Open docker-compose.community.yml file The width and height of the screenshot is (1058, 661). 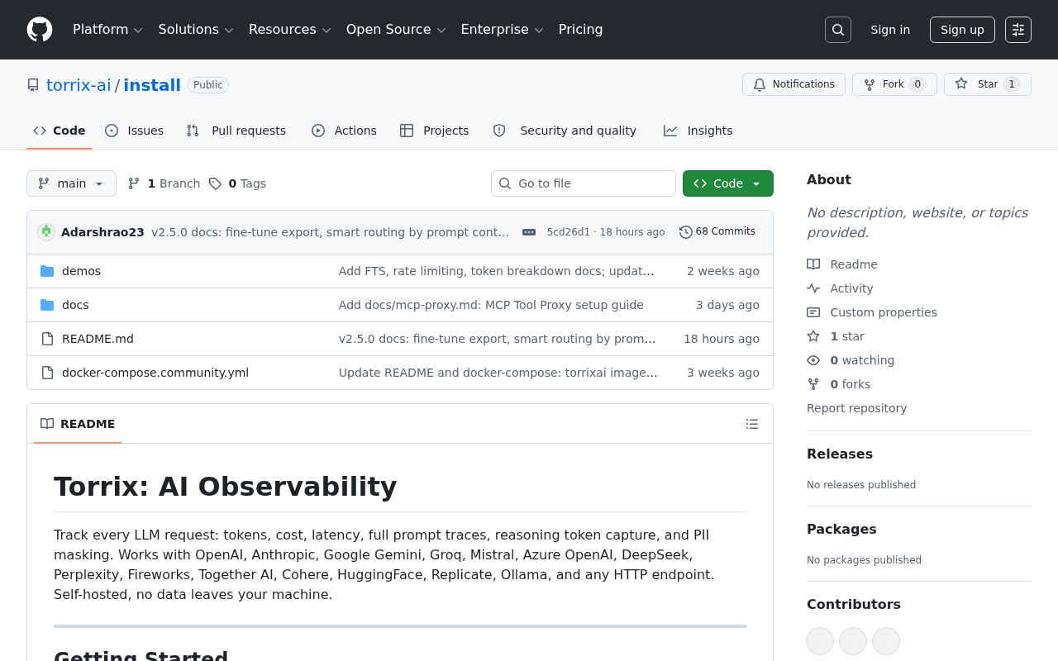click(155, 373)
